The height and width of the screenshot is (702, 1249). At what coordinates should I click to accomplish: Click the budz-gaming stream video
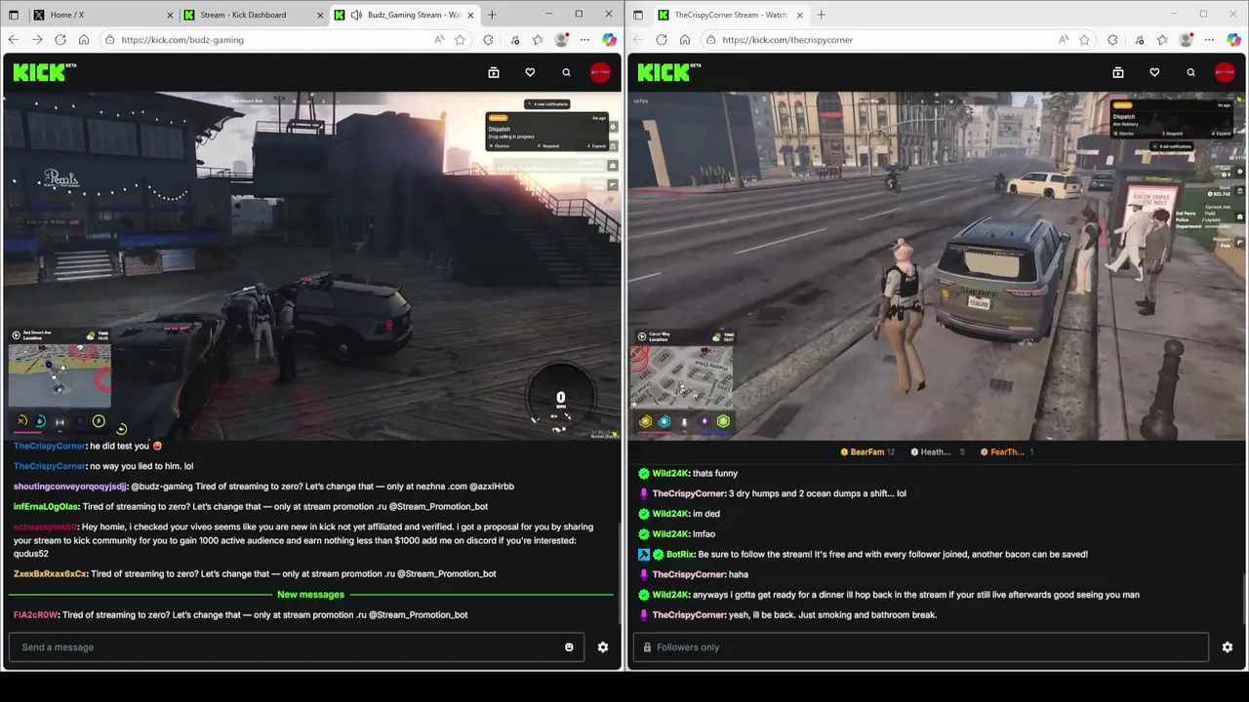coord(311,265)
